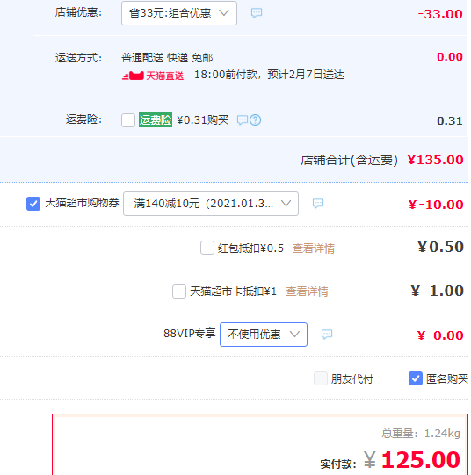Open 查看详情 link for 天猫超市卡抵扣
The image size is (471, 475).
point(307,291)
